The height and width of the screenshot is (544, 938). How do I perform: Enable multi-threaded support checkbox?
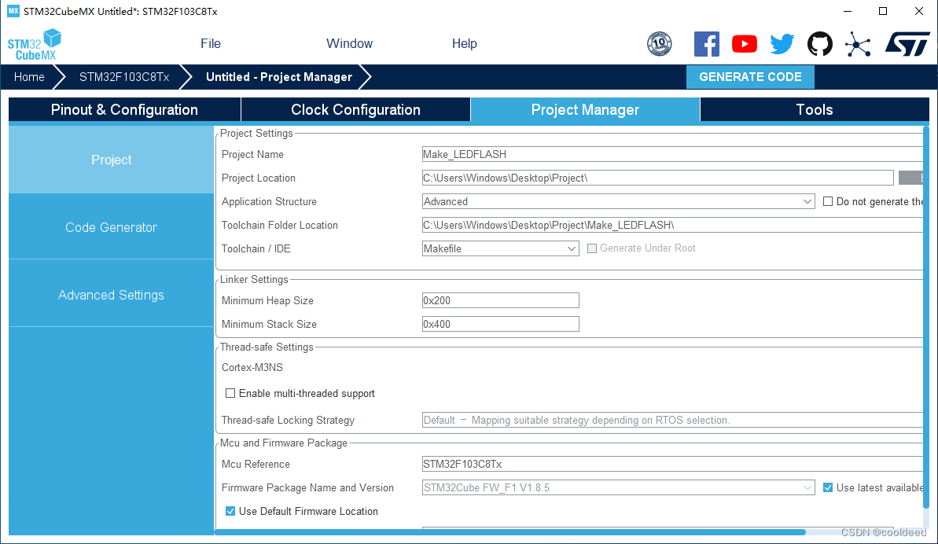click(x=230, y=393)
